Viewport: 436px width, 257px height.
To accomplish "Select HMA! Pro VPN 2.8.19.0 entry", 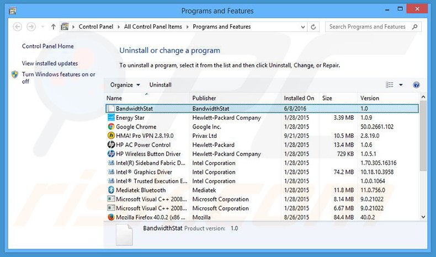I will (x=145, y=136).
